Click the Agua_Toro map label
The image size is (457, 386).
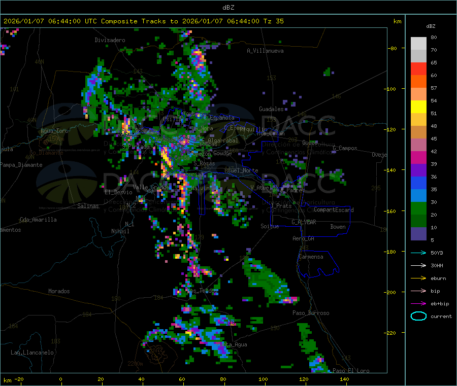[x=54, y=131]
